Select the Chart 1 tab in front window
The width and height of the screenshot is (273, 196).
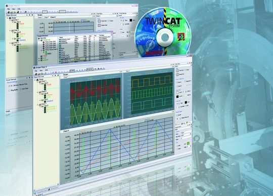pos(66,77)
